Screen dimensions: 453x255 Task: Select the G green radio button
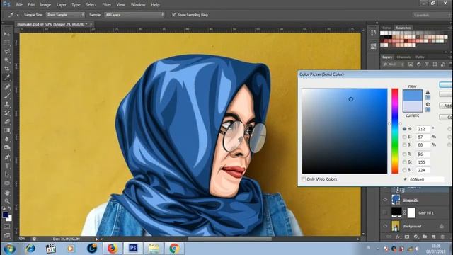tap(404, 162)
